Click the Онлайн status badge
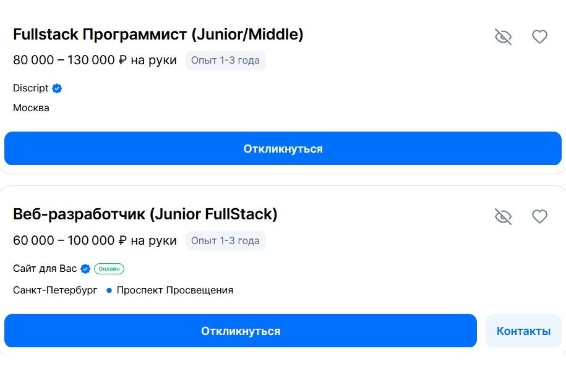This screenshot has height=380, width=566. (x=109, y=269)
